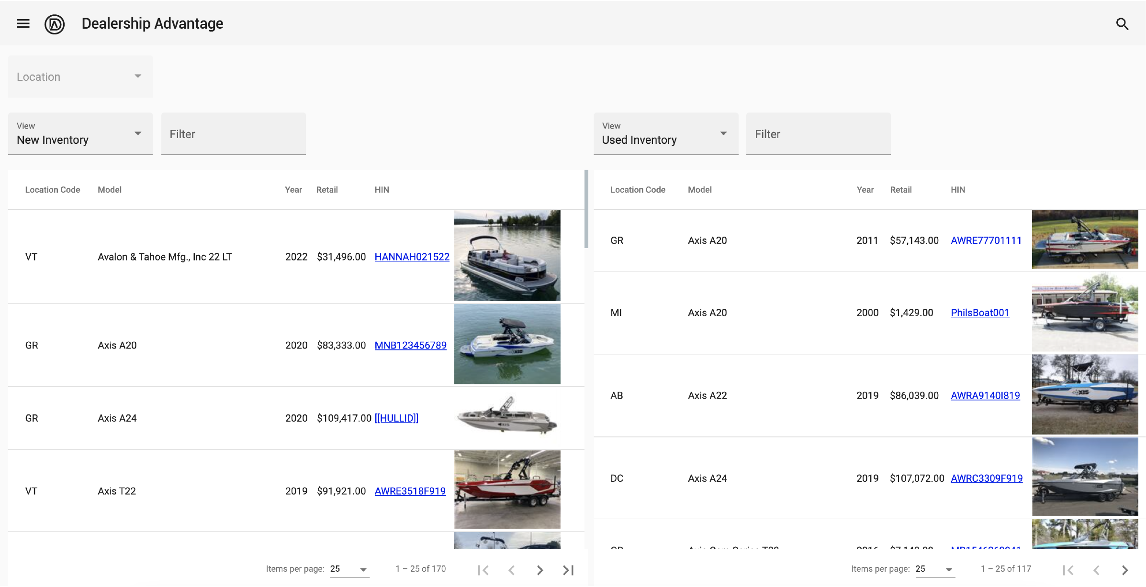The image size is (1146, 587).
Task: Select the $107,072.00 retail price cell
Action: [x=917, y=478]
